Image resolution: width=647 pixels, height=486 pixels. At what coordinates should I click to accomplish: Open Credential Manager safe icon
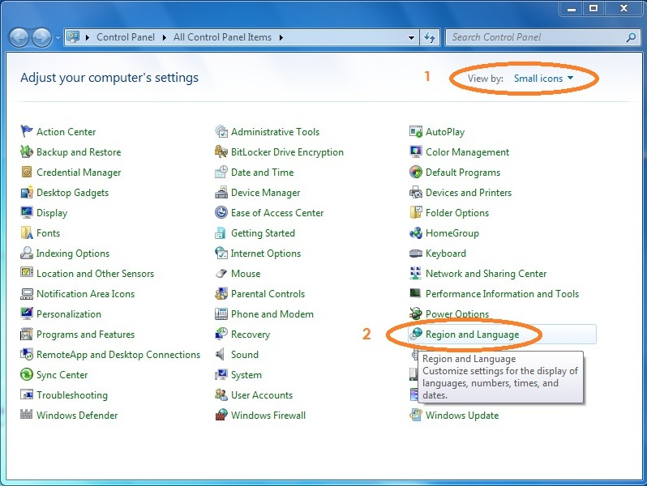[27, 172]
